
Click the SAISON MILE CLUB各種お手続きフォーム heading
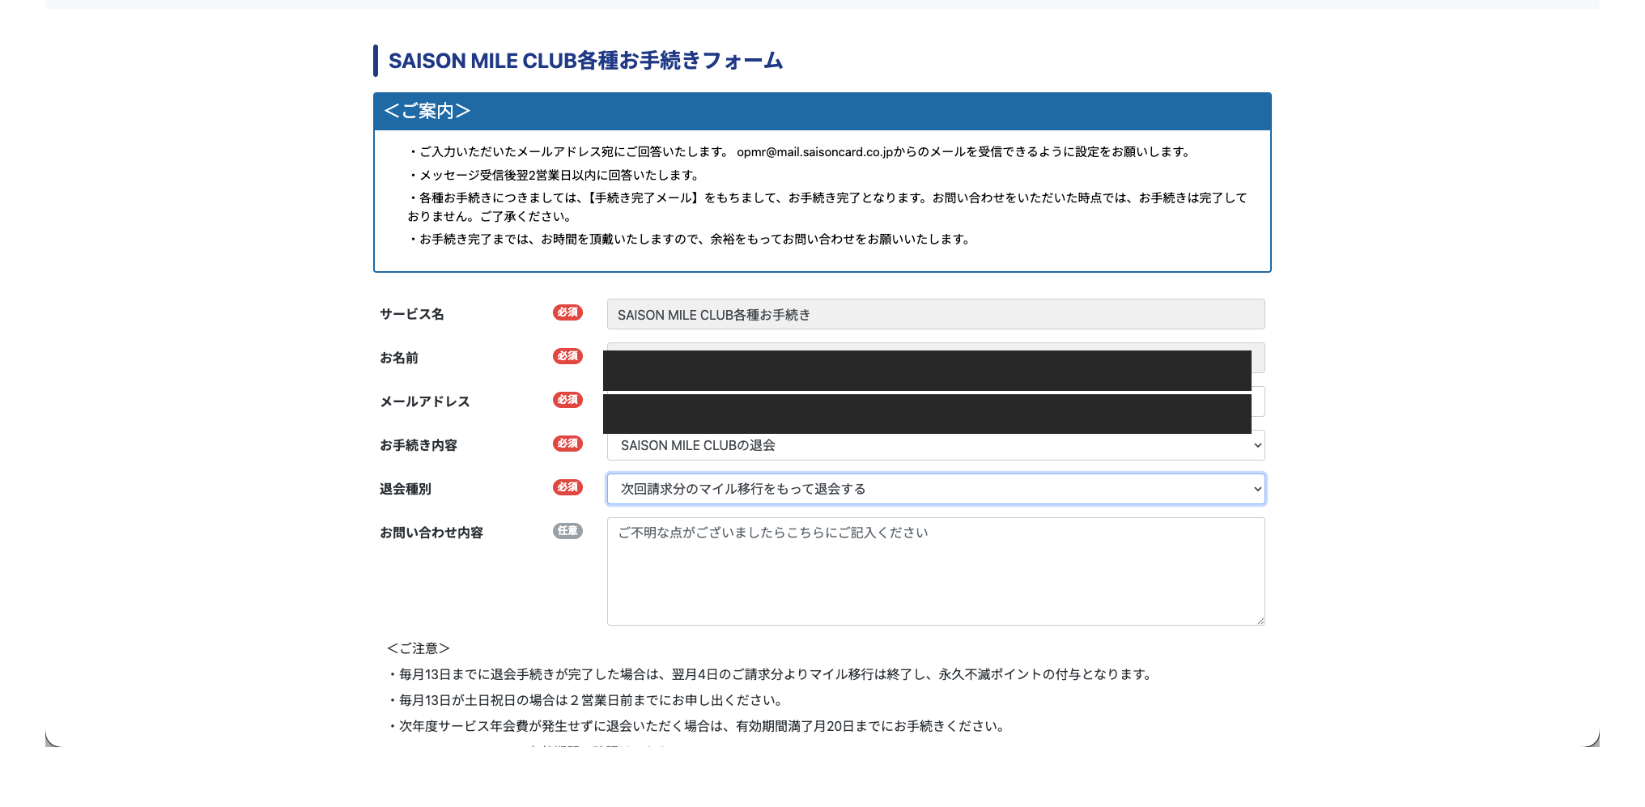(585, 61)
